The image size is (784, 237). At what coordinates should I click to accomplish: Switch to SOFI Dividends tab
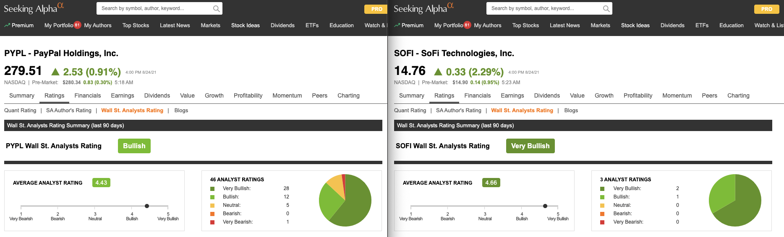tap(547, 95)
